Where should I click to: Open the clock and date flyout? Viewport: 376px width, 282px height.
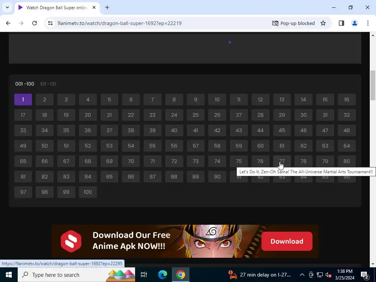344,275
